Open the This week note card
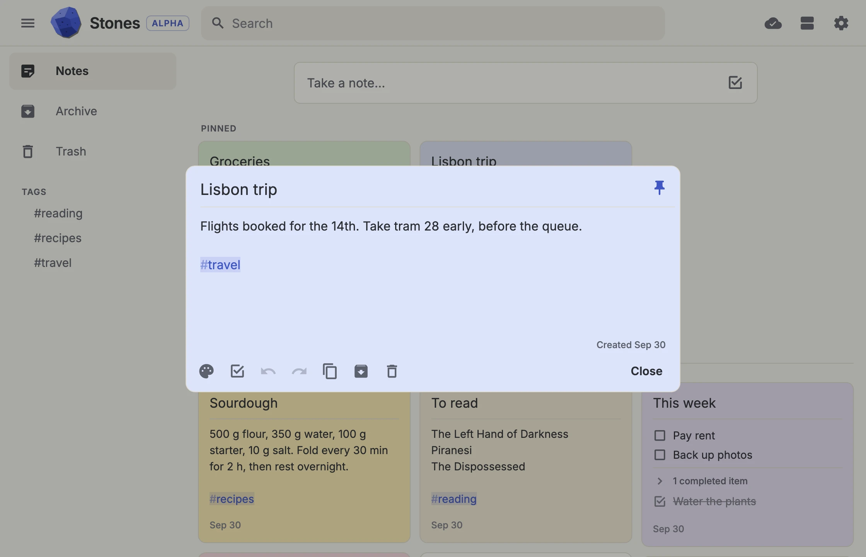The image size is (866, 557). [747, 464]
